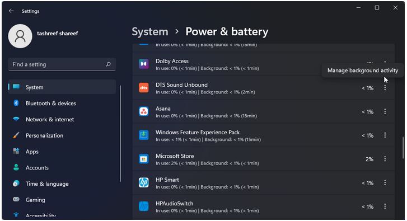The width and height of the screenshot is (407, 221).
Task: Click the sidebar navigation scrollbar
Action: [x=120, y=134]
